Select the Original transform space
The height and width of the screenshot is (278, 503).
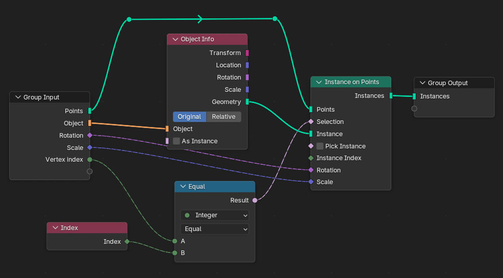coord(189,117)
